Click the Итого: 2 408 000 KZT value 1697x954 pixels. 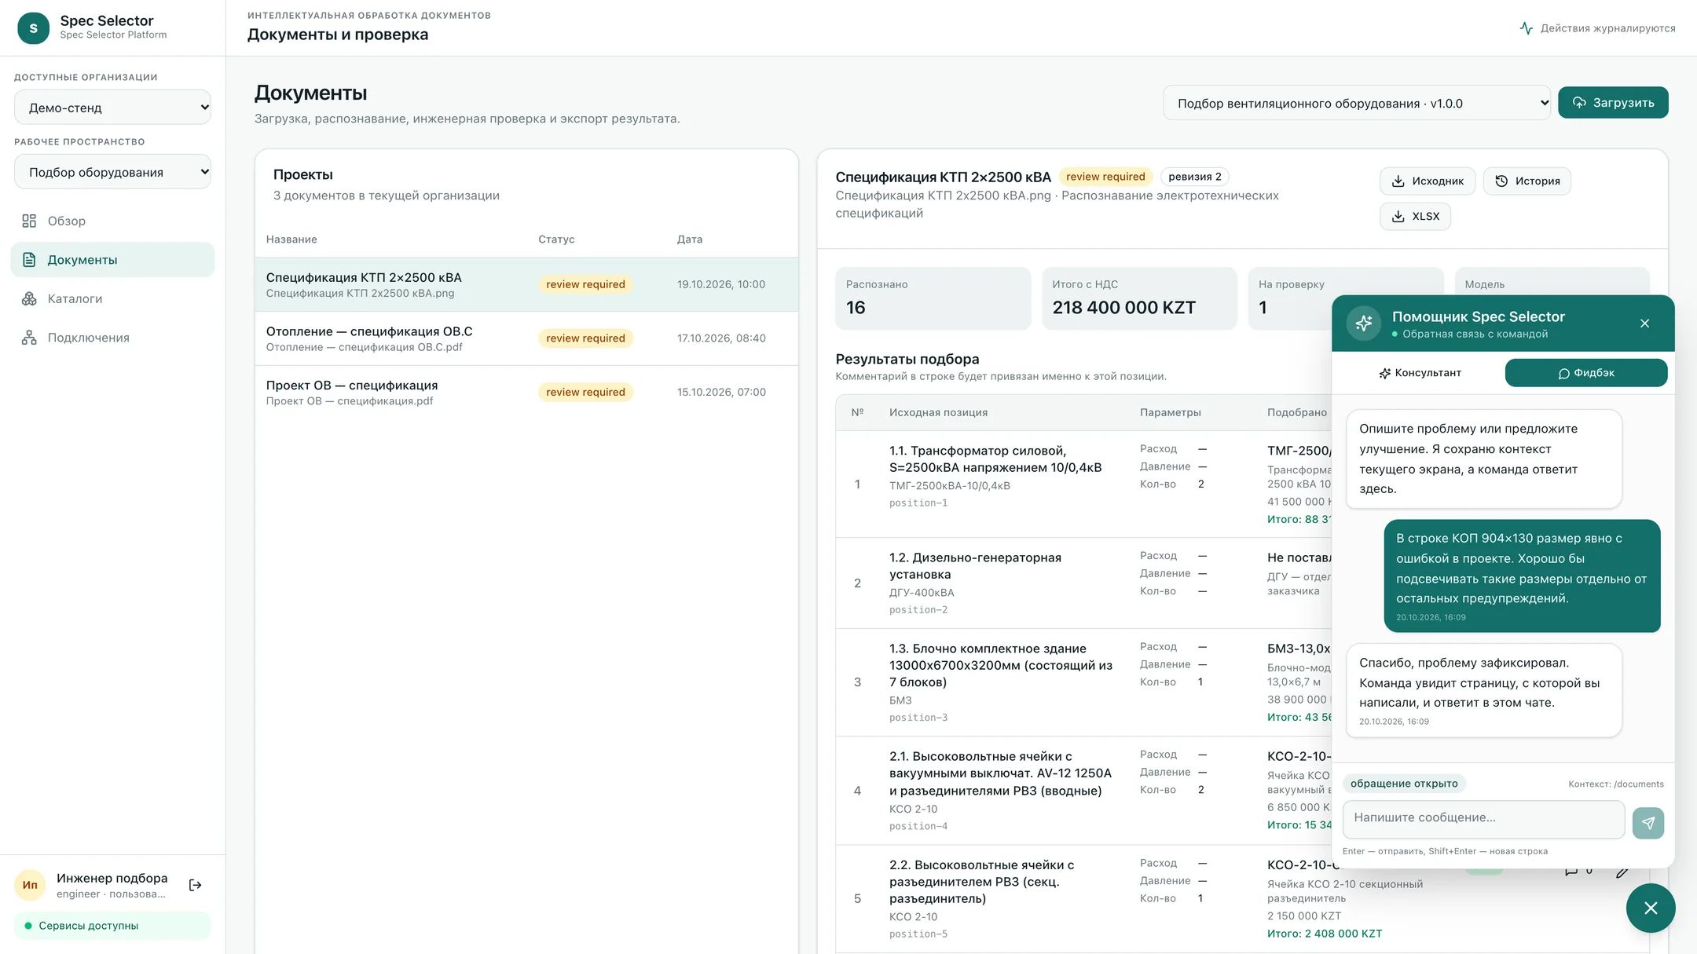(1324, 934)
